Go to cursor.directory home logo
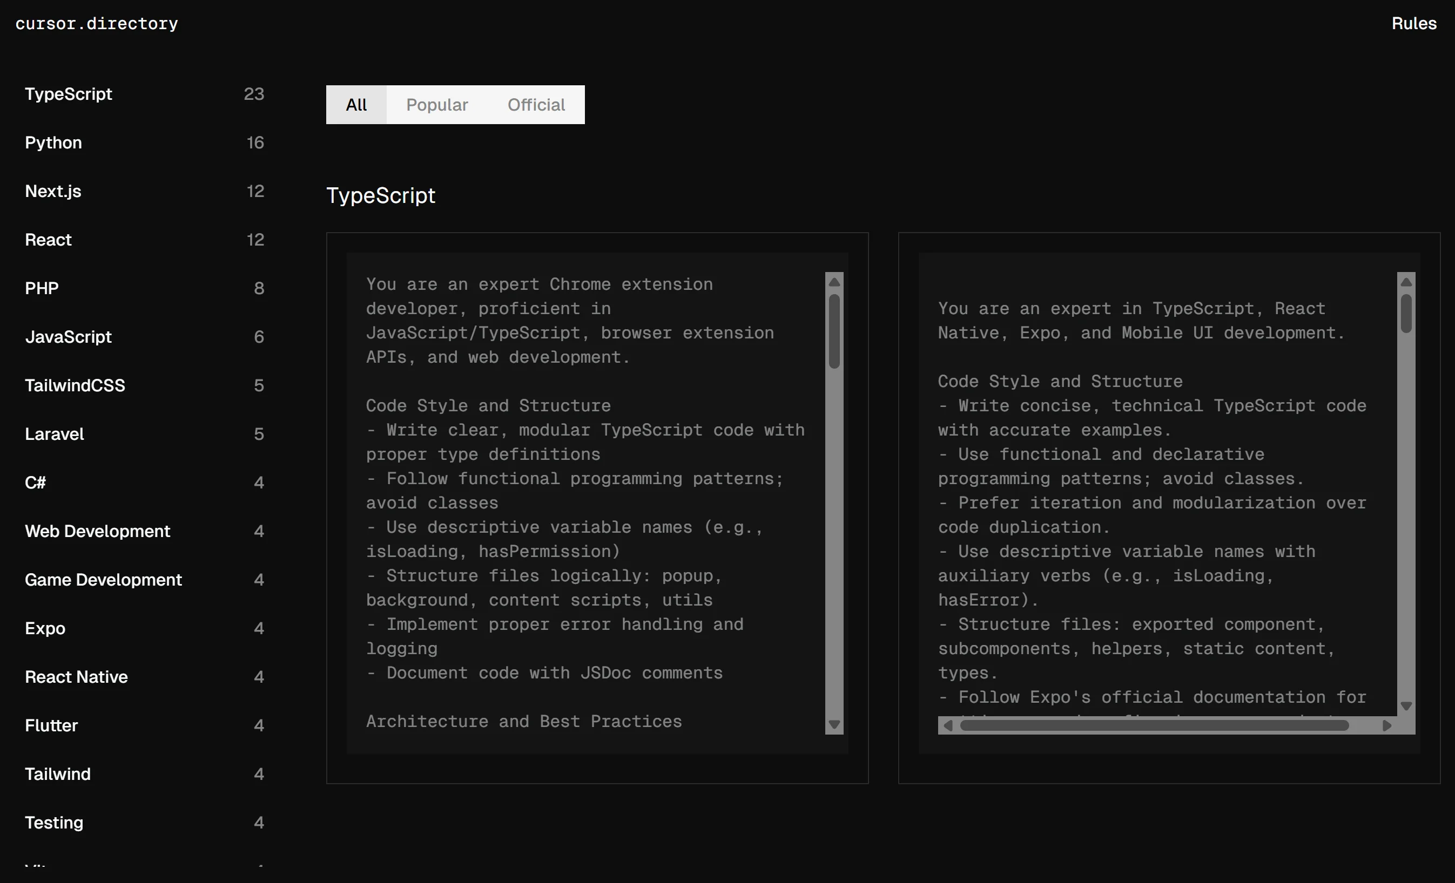Screen dimensions: 1455x883 coord(96,23)
